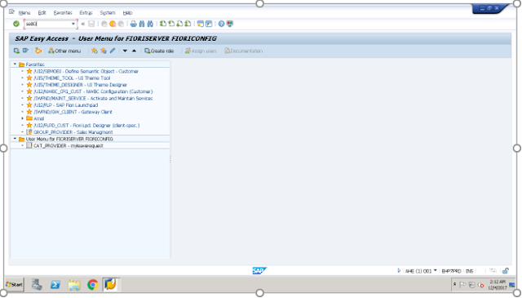This screenshot has height=298, width=522.
Task: Click the Generate Shortcut icon
Action: point(209,24)
